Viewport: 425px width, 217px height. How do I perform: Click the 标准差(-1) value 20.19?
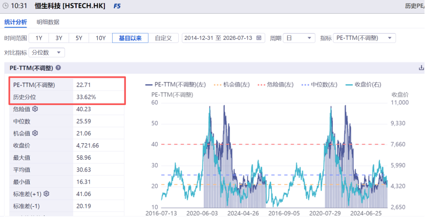tap(83, 206)
